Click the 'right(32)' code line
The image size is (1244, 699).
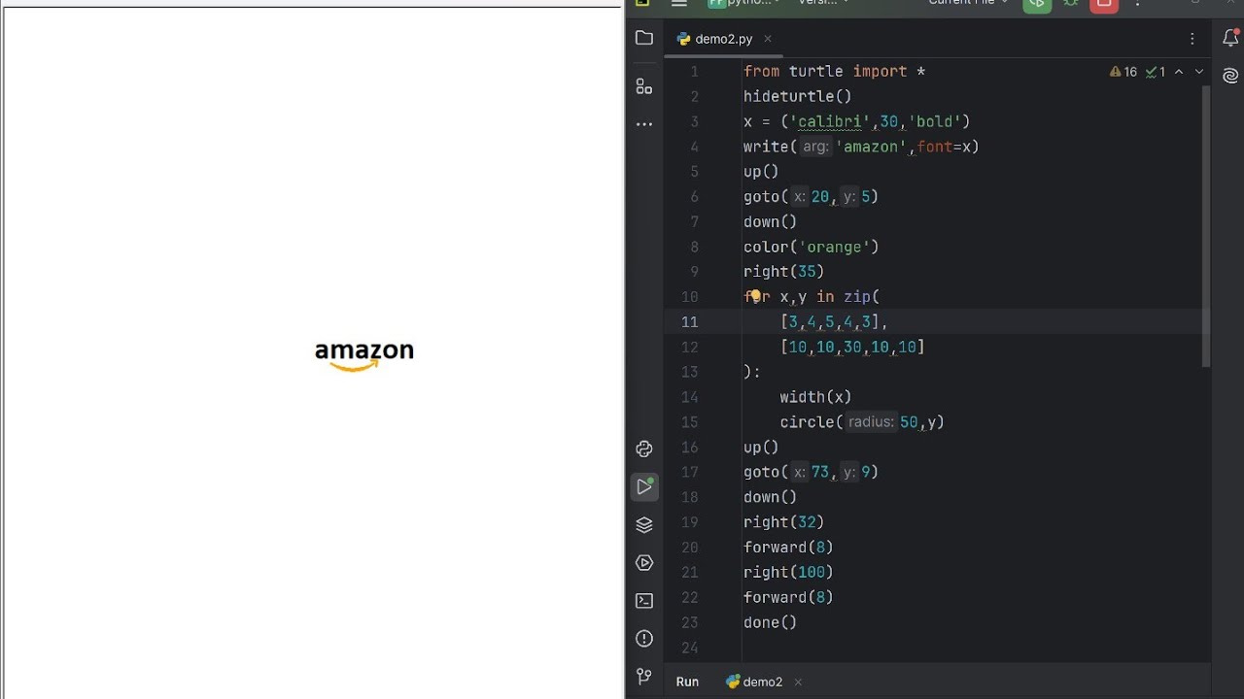(783, 522)
